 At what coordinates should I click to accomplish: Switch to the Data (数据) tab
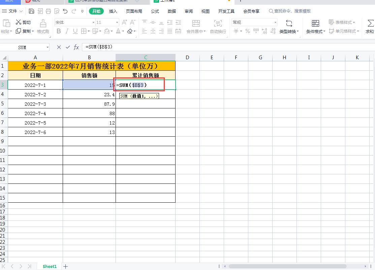[172, 11]
